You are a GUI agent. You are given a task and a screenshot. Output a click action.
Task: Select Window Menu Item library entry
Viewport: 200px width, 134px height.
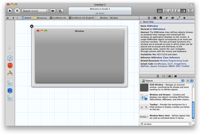pyautogui.click(x=165, y=117)
